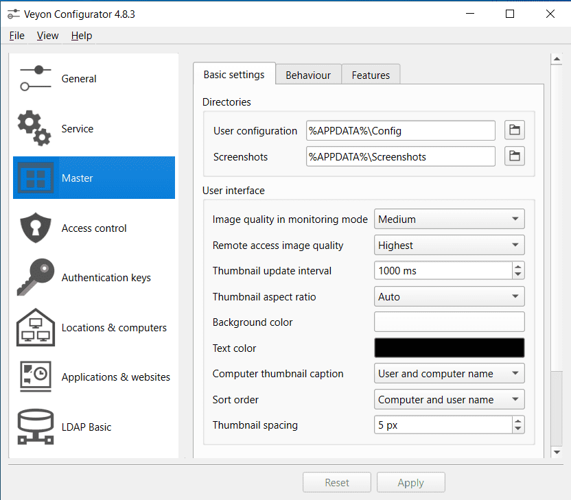Open the Authentication keys key icon
This screenshot has width=571, height=500.
click(x=34, y=278)
